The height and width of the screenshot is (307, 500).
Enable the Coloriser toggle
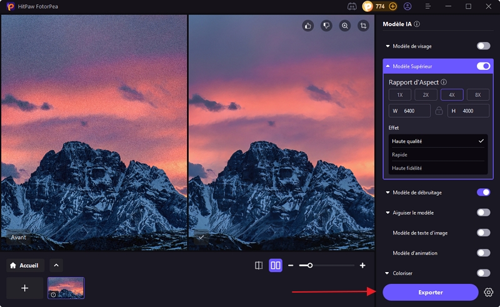pyautogui.click(x=483, y=273)
